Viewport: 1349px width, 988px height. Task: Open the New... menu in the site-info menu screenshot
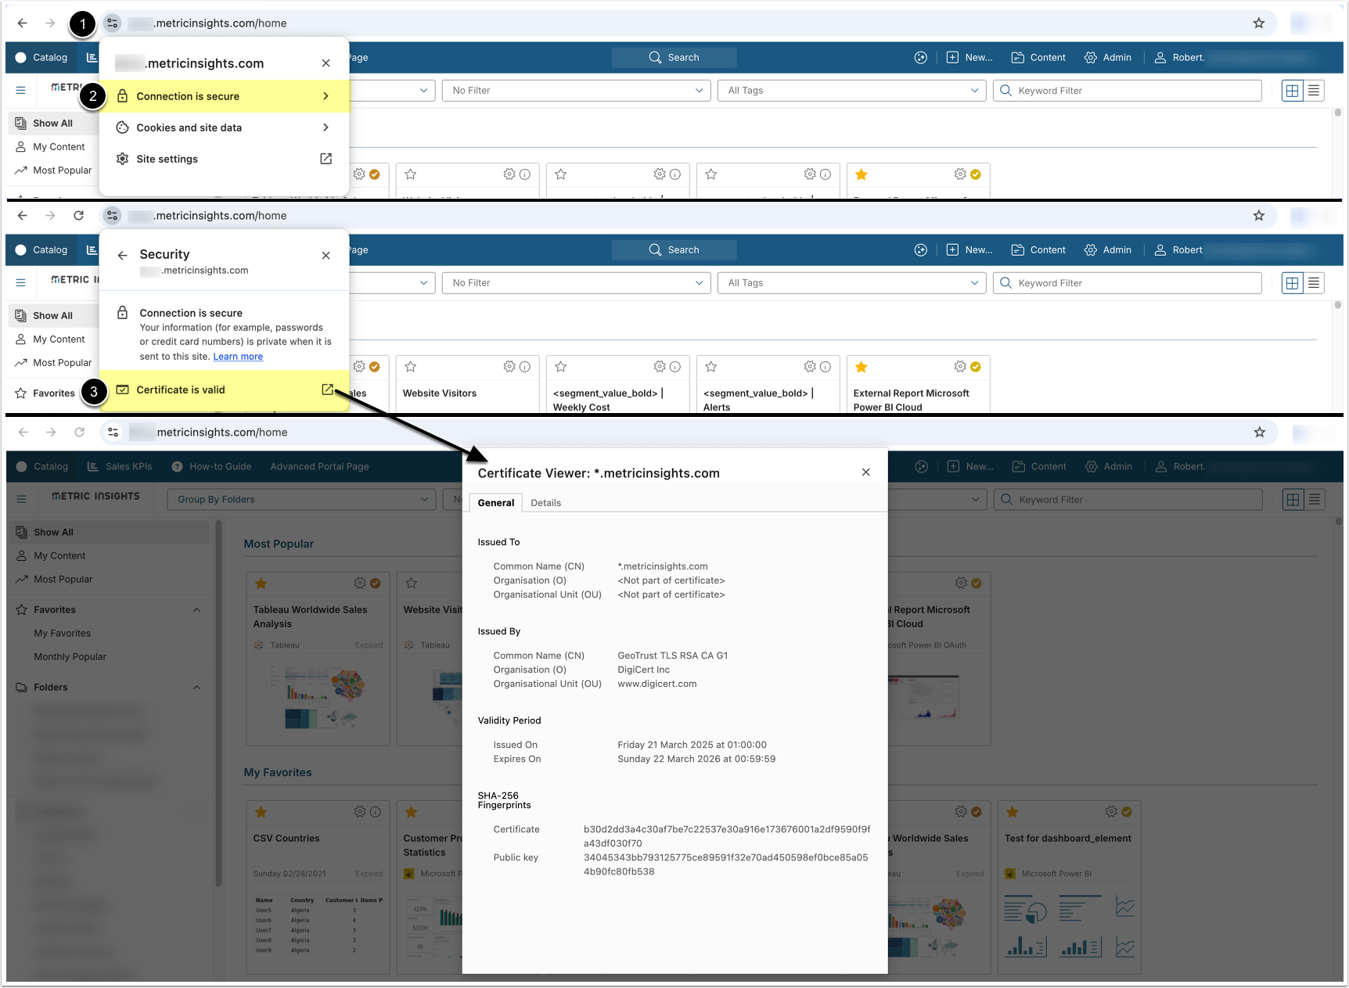[969, 58]
